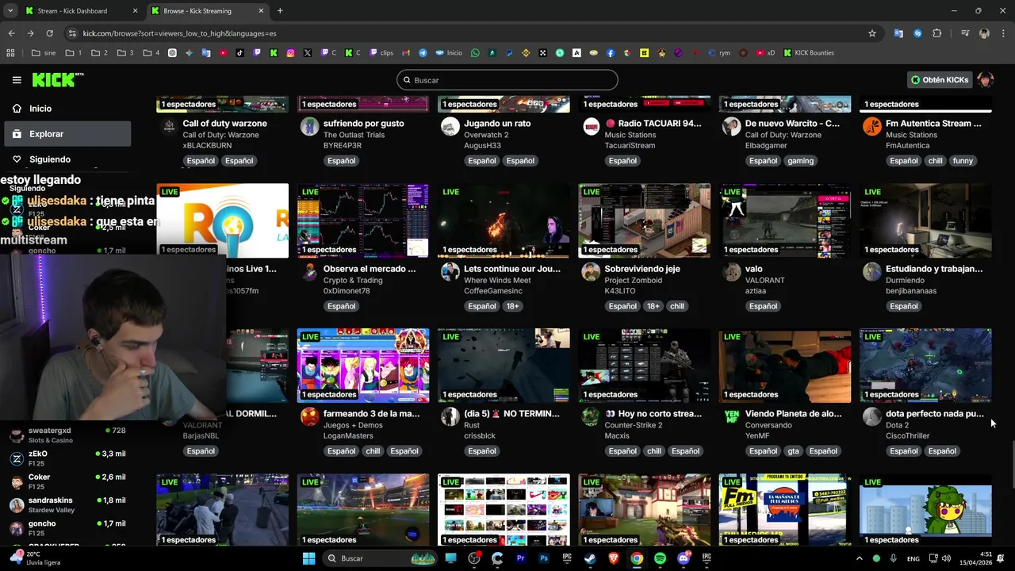Image resolution: width=1015 pixels, height=571 pixels.
Task: Open the 'rym' bookmark
Action: tap(718, 53)
